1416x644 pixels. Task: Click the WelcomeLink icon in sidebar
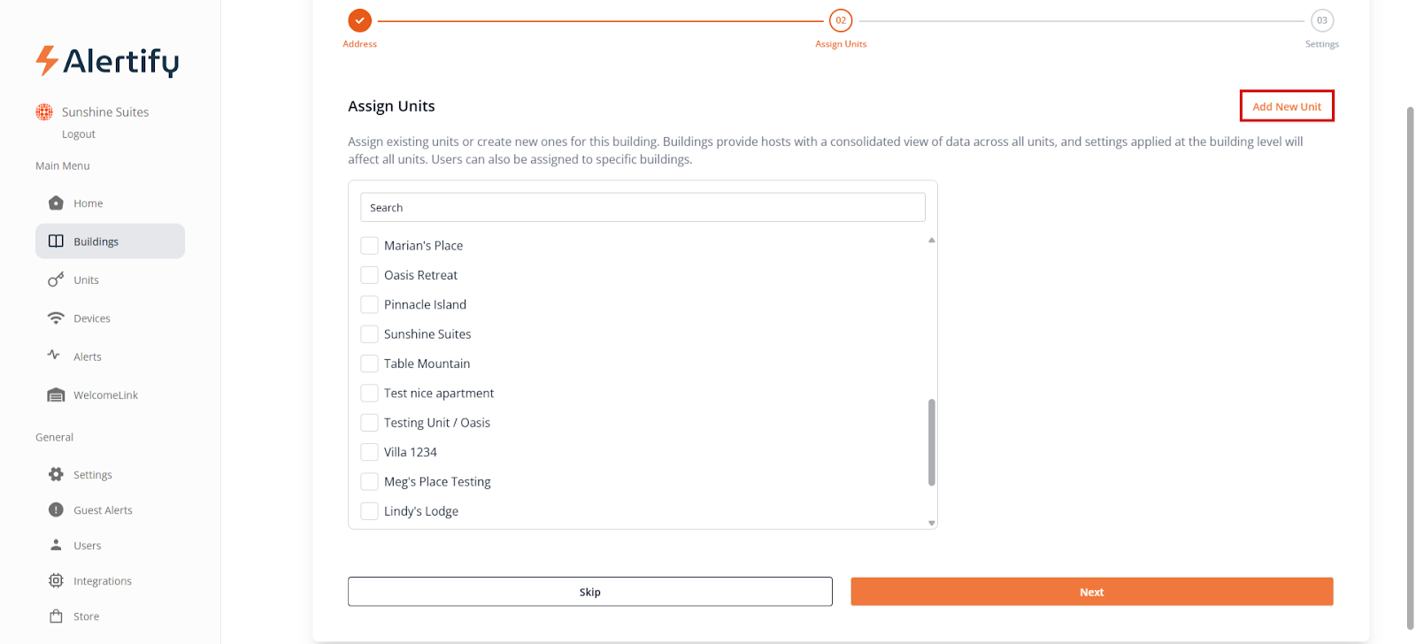[x=56, y=395]
